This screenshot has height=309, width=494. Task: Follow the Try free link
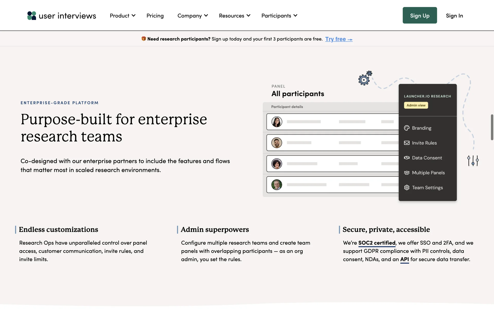(x=338, y=39)
